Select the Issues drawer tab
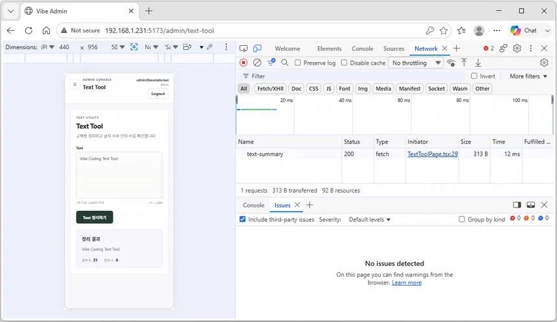 click(282, 205)
